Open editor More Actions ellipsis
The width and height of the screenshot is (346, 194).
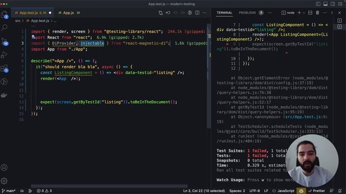(204, 13)
